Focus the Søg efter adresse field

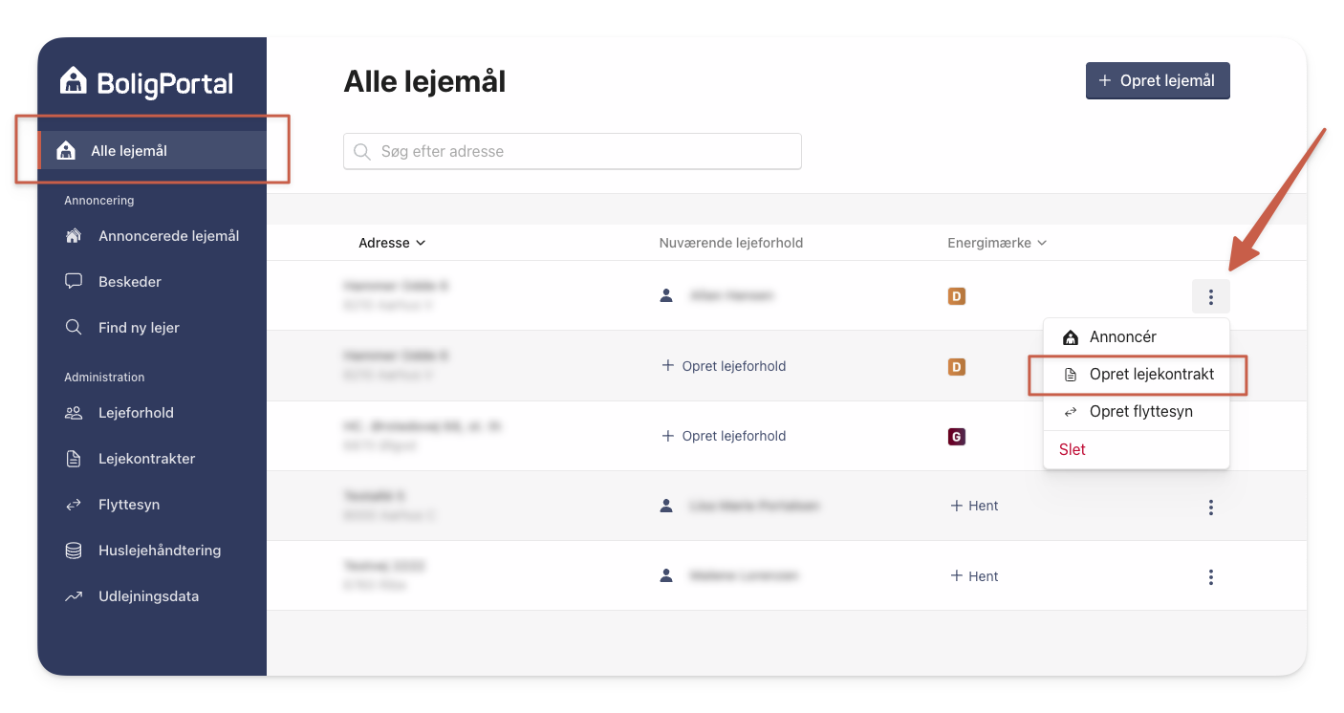[x=572, y=151]
